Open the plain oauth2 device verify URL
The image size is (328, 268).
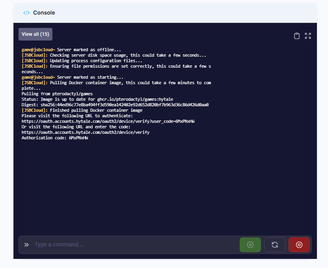point(86,133)
